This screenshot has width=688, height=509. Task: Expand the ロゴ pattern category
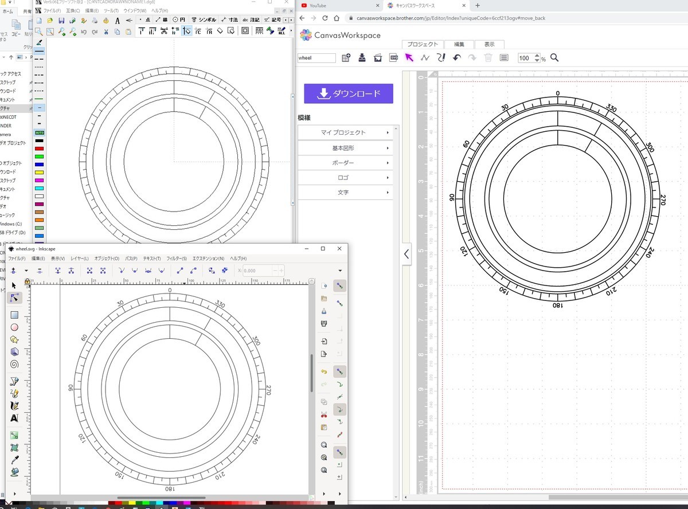[345, 178]
